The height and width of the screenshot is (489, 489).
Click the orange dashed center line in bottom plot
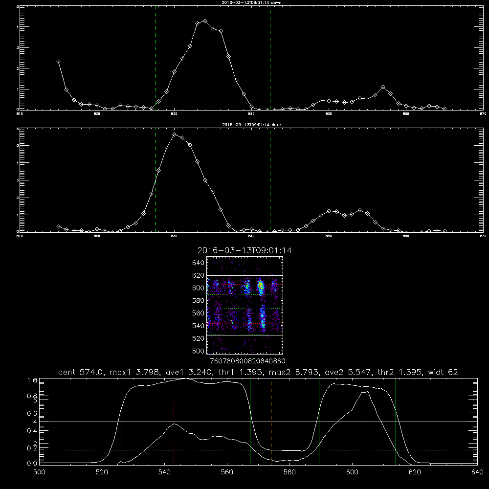pos(271,421)
